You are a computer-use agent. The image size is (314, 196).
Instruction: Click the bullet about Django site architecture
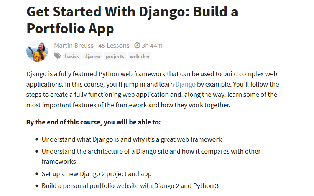(x=151, y=157)
